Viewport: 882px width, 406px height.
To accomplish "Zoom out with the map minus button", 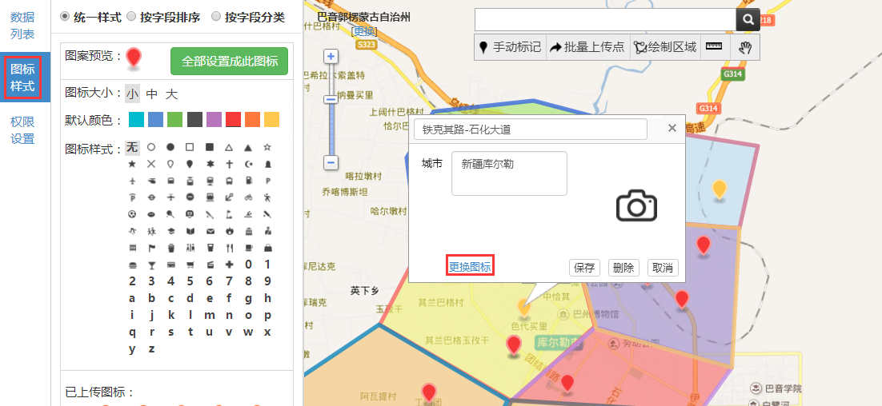I will (x=331, y=163).
